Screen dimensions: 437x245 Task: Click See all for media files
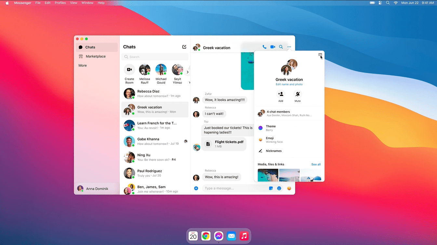(316, 165)
